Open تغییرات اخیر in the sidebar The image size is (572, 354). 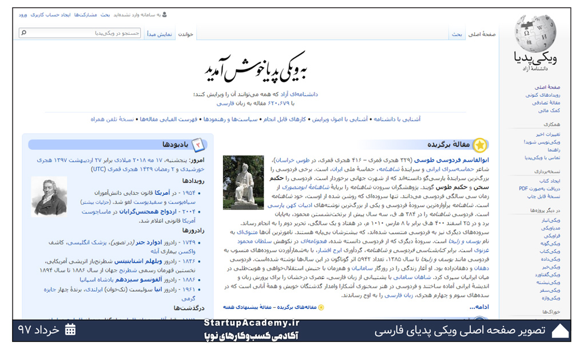548,134
